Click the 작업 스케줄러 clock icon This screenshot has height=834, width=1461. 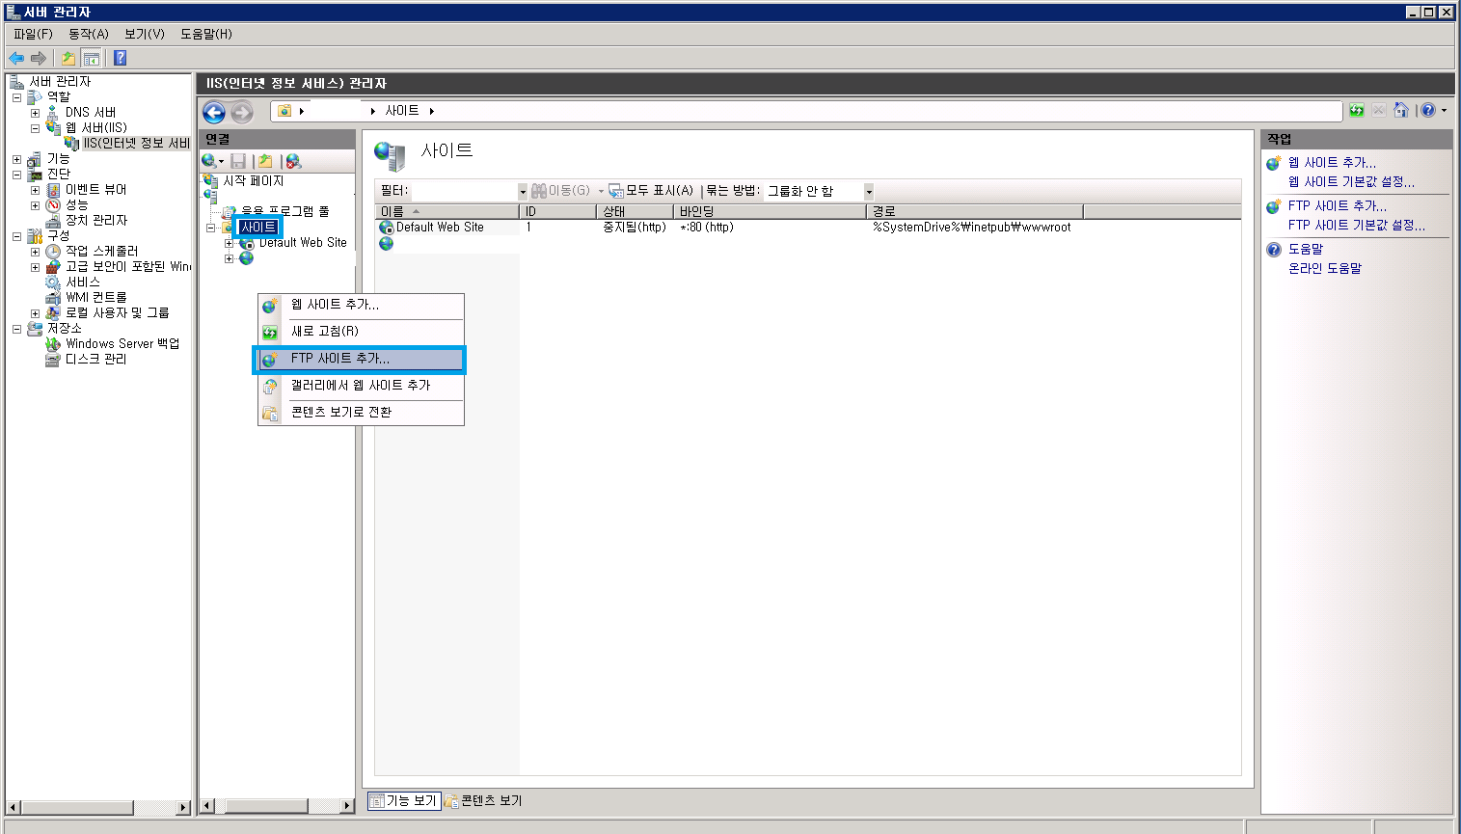point(53,252)
